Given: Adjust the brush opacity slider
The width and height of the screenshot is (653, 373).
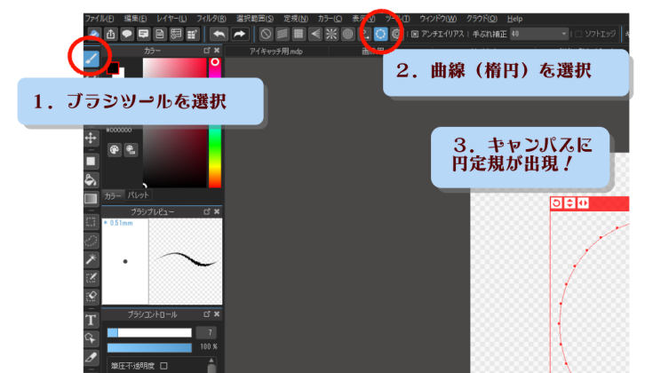Looking at the screenshot, I should pos(149,347).
